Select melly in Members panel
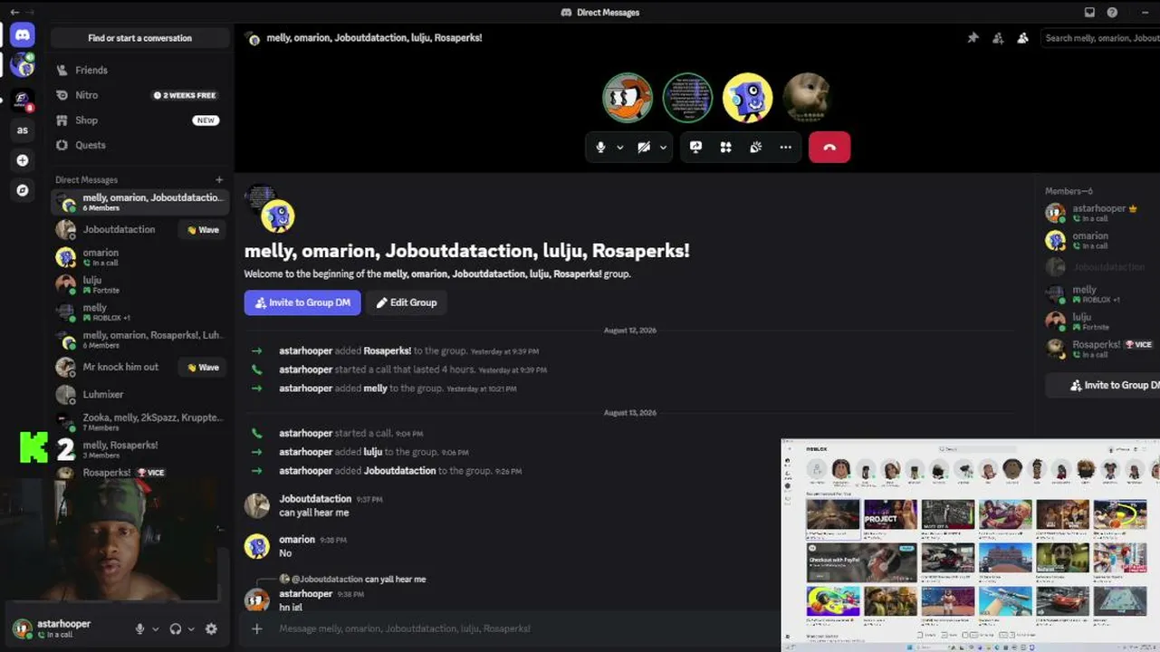Image resolution: width=1160 pixels, height=652 pixels. tap(1100, 294)
